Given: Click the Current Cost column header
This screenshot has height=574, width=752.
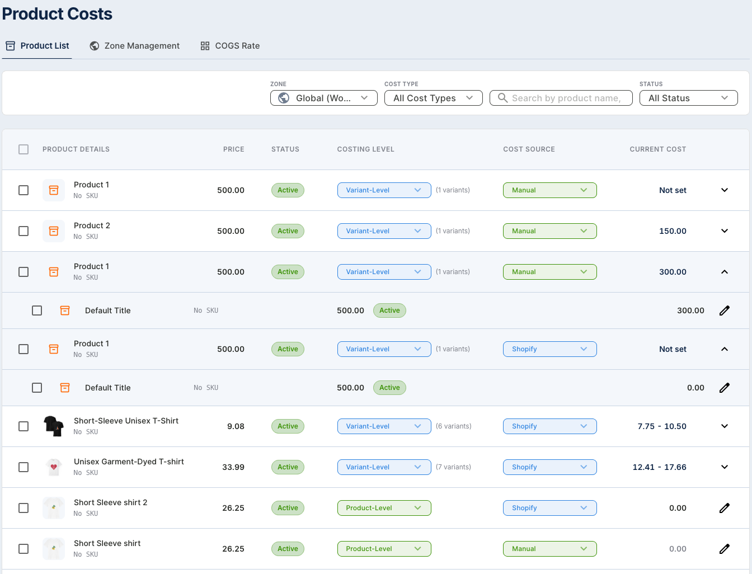Looking at the screenshot, I should point(658,149).
